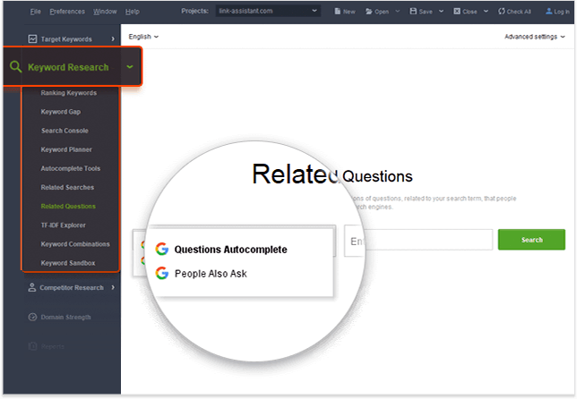Open Related Searches in sidebar
Screen dimensions: 577x399
click(x=67, y=187)
